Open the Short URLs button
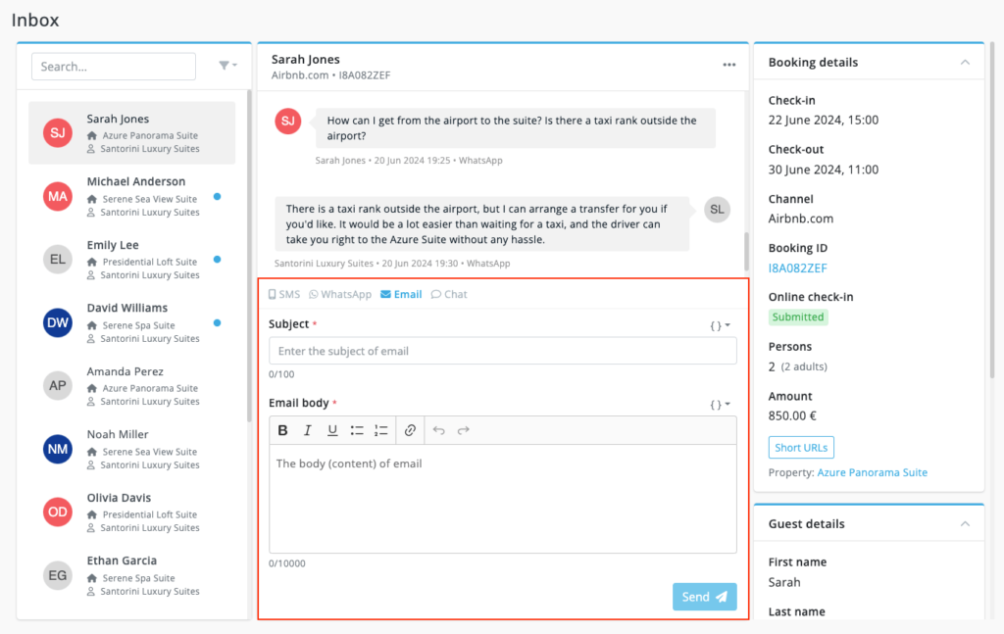 [801, 448]
